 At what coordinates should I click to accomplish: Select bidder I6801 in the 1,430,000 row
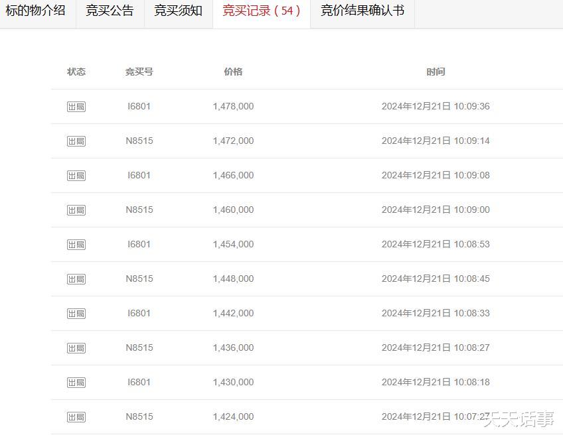click(x=139, y=382)
